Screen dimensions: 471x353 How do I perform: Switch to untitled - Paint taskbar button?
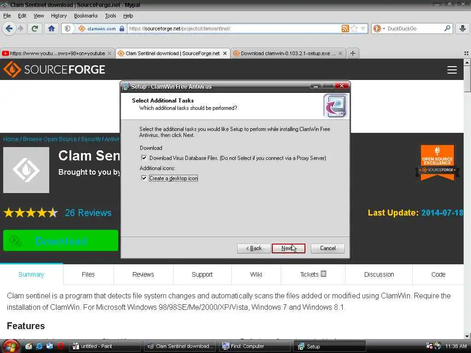(105, 346)
